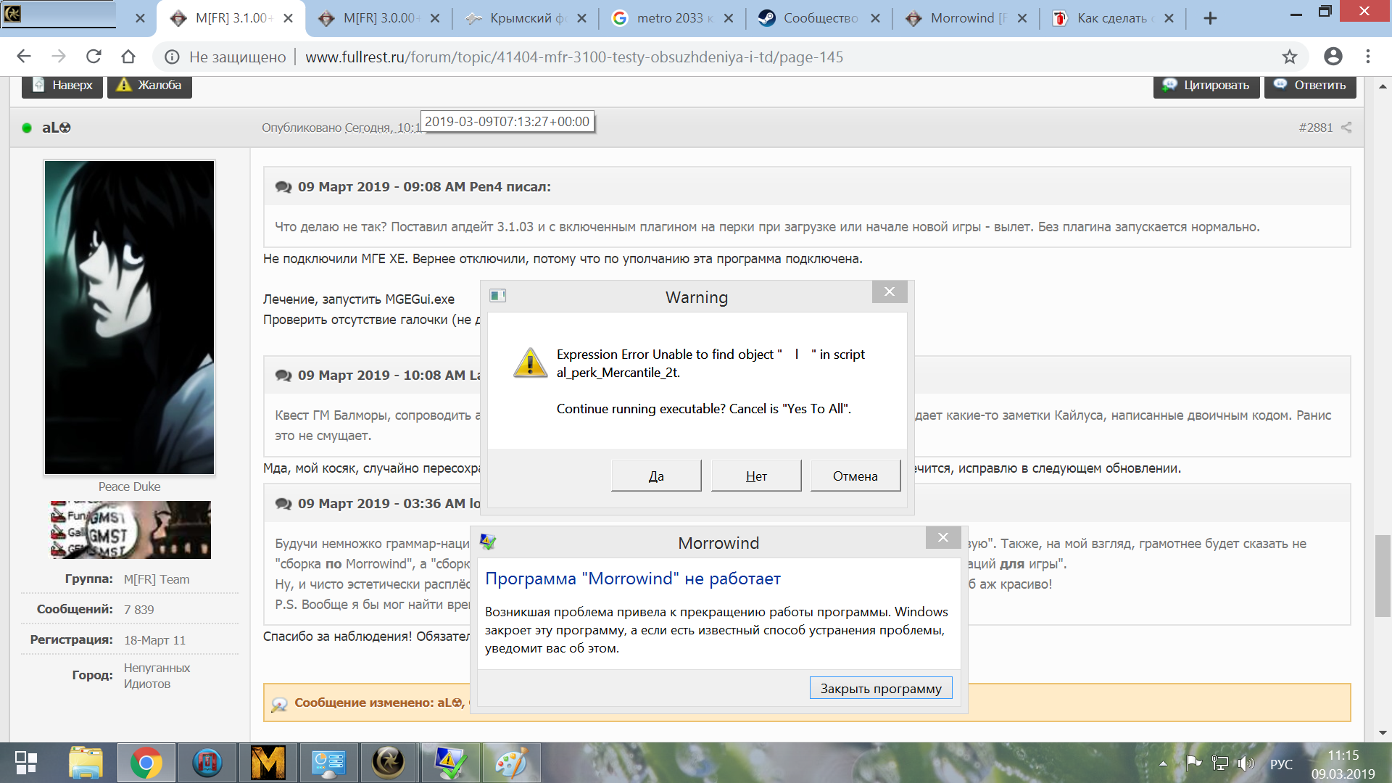Close the metro 2033 tab

(729, 18)
